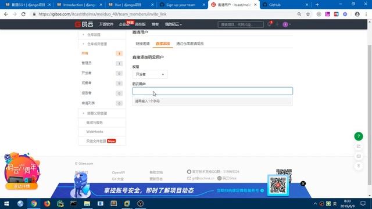Open the user avatar menu

pyautogui.click(x=287, y=24)
